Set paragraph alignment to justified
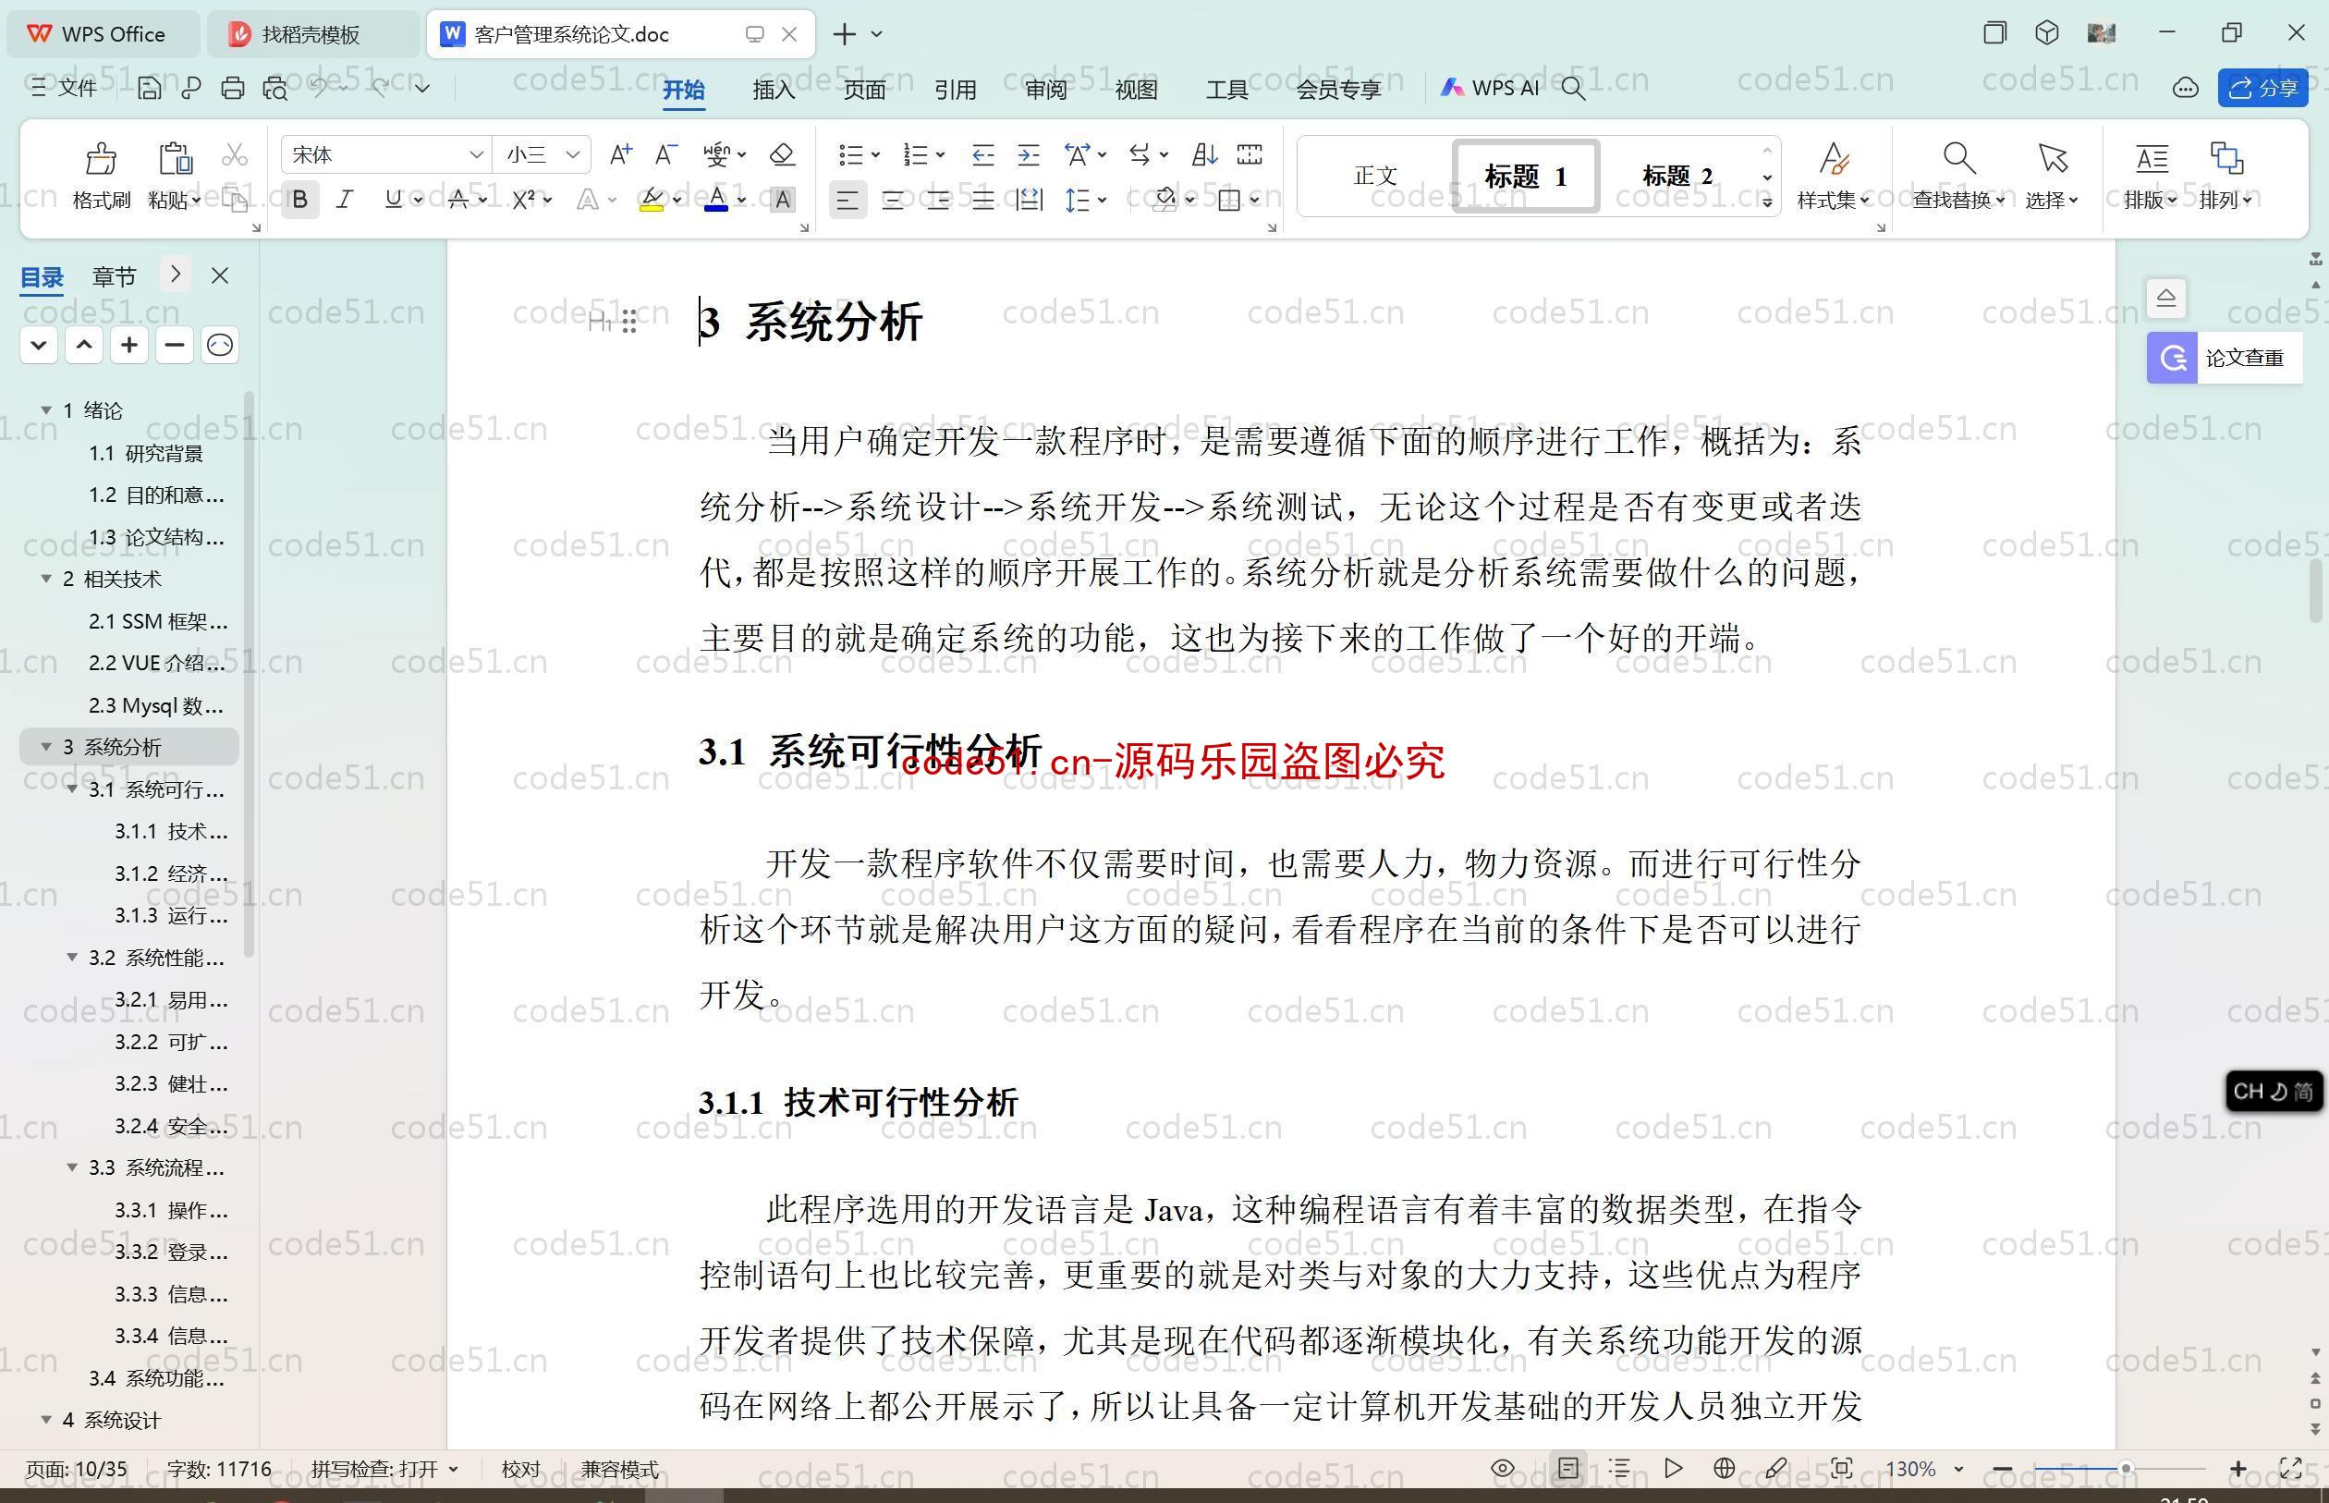Screen dimensions: 2329x1503 982,202
